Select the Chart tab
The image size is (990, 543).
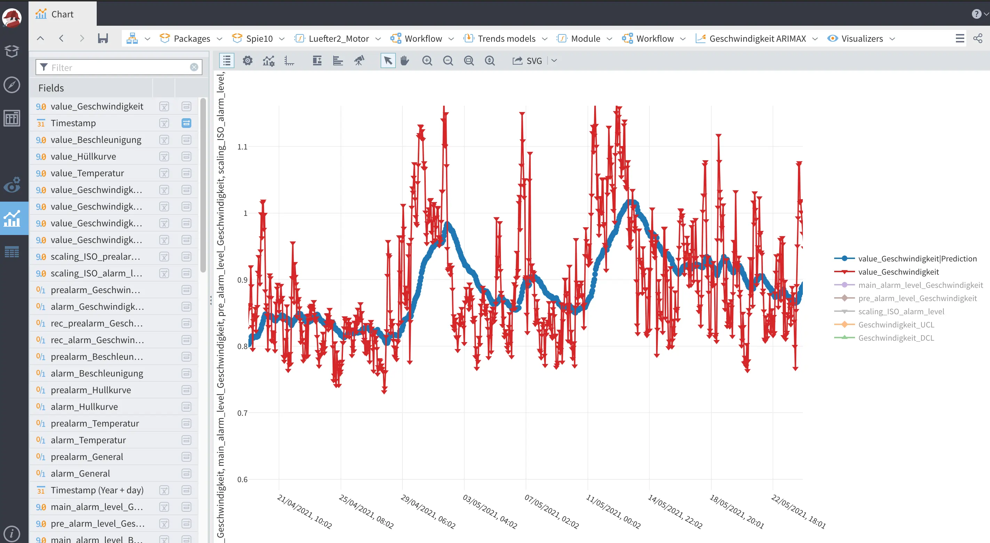click(63, 14)
